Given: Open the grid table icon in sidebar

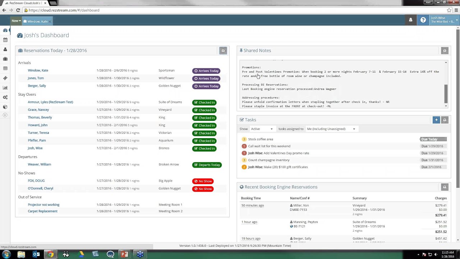Looking at the screenshot, I should click(5, 68).
